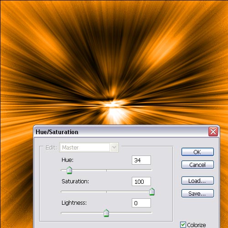Cancel the Hue/Saturation adjustment

(197, 165)
